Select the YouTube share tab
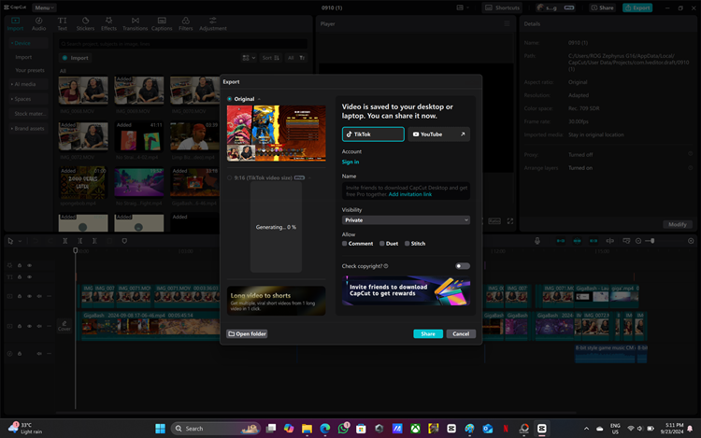 [438, 134]
